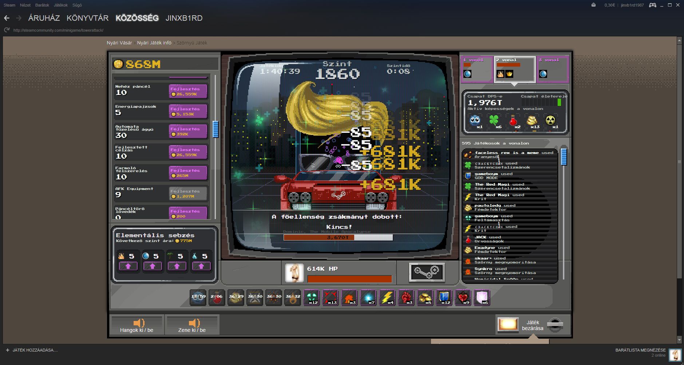Click the gold ability on 36:29 cooldown

coord(236,297)
